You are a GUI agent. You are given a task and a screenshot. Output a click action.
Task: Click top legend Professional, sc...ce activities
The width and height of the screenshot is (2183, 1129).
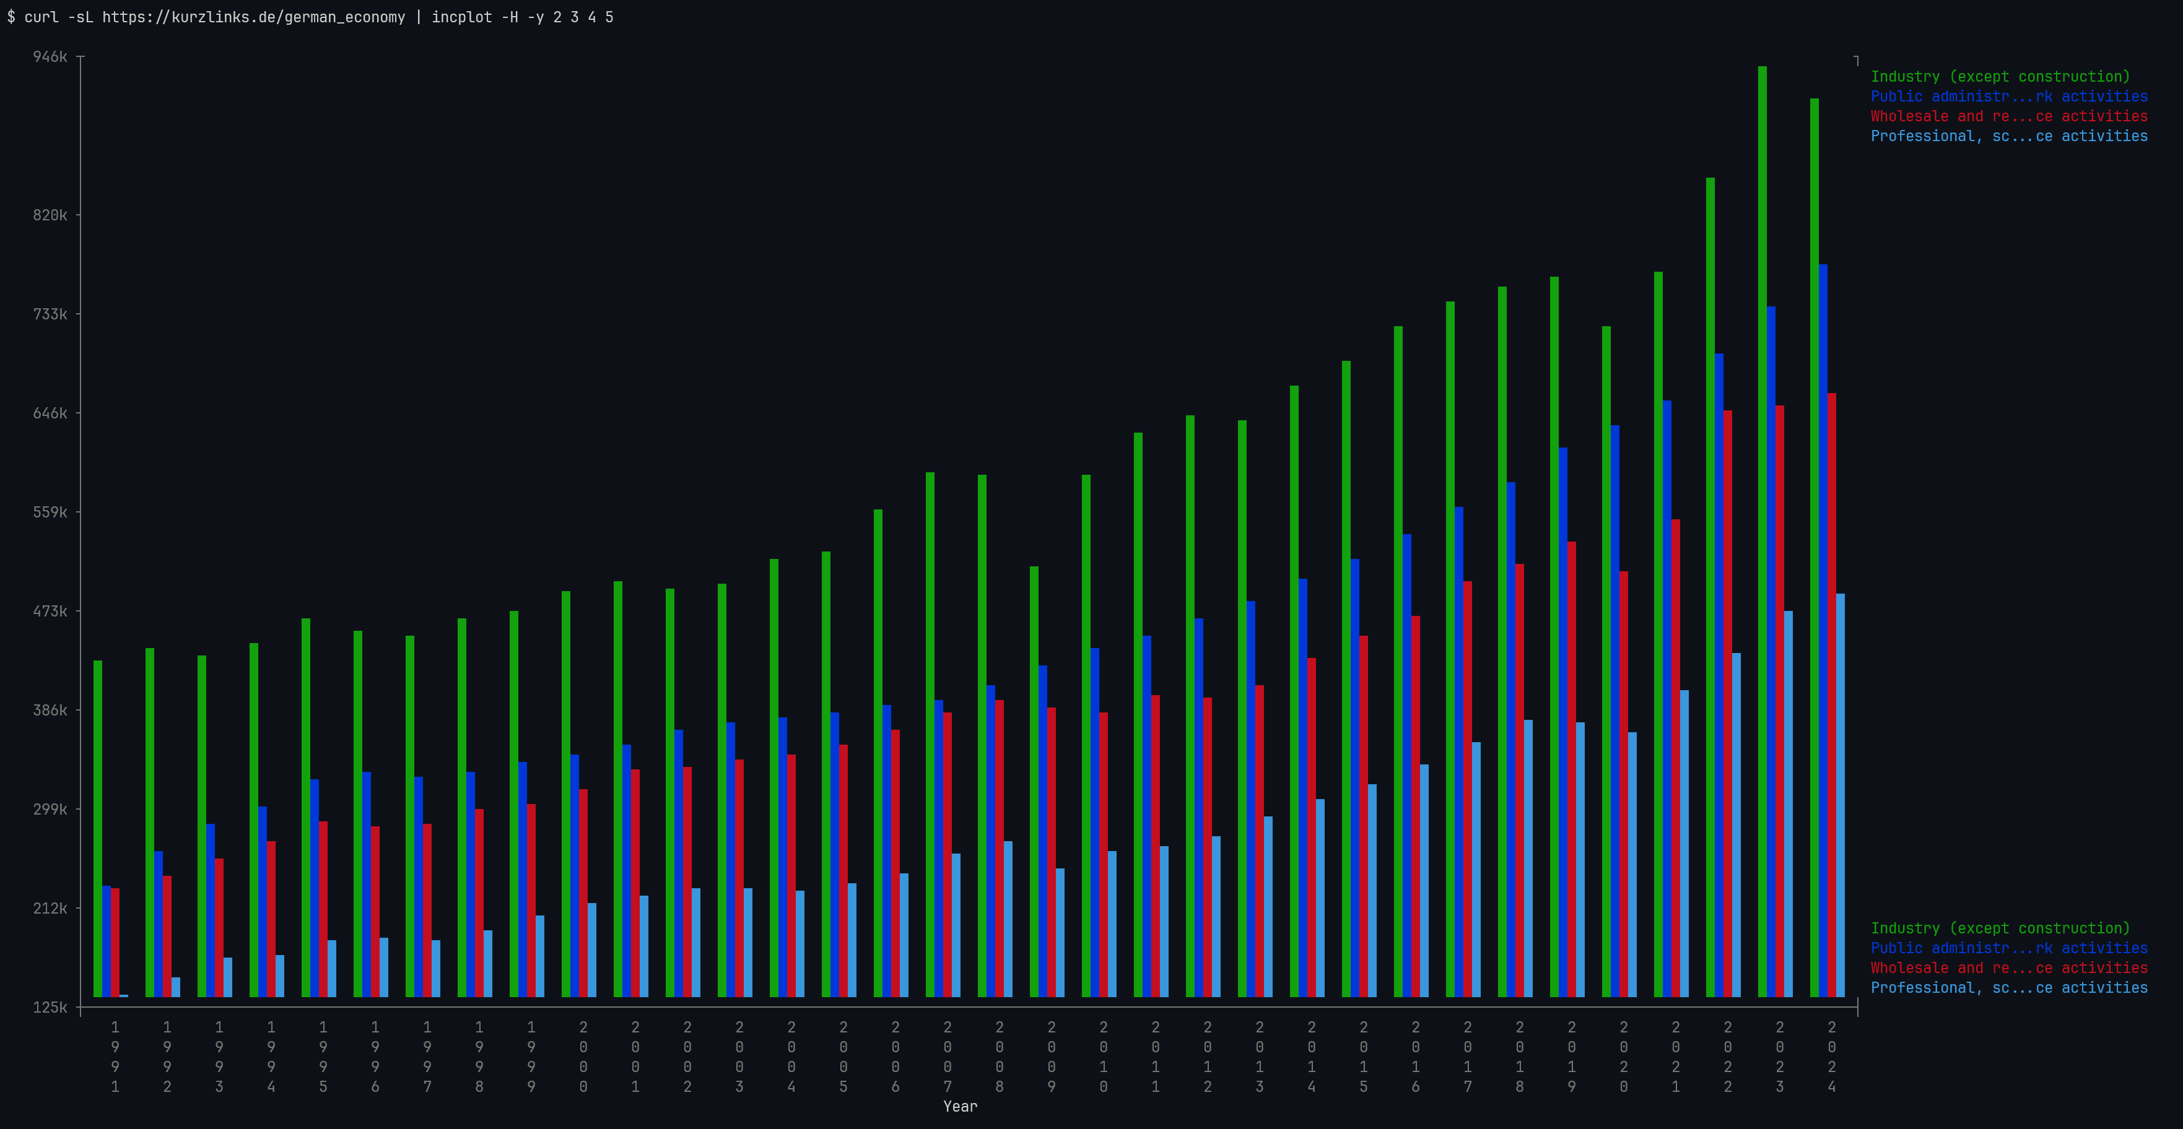click(x=2008, y=136)
